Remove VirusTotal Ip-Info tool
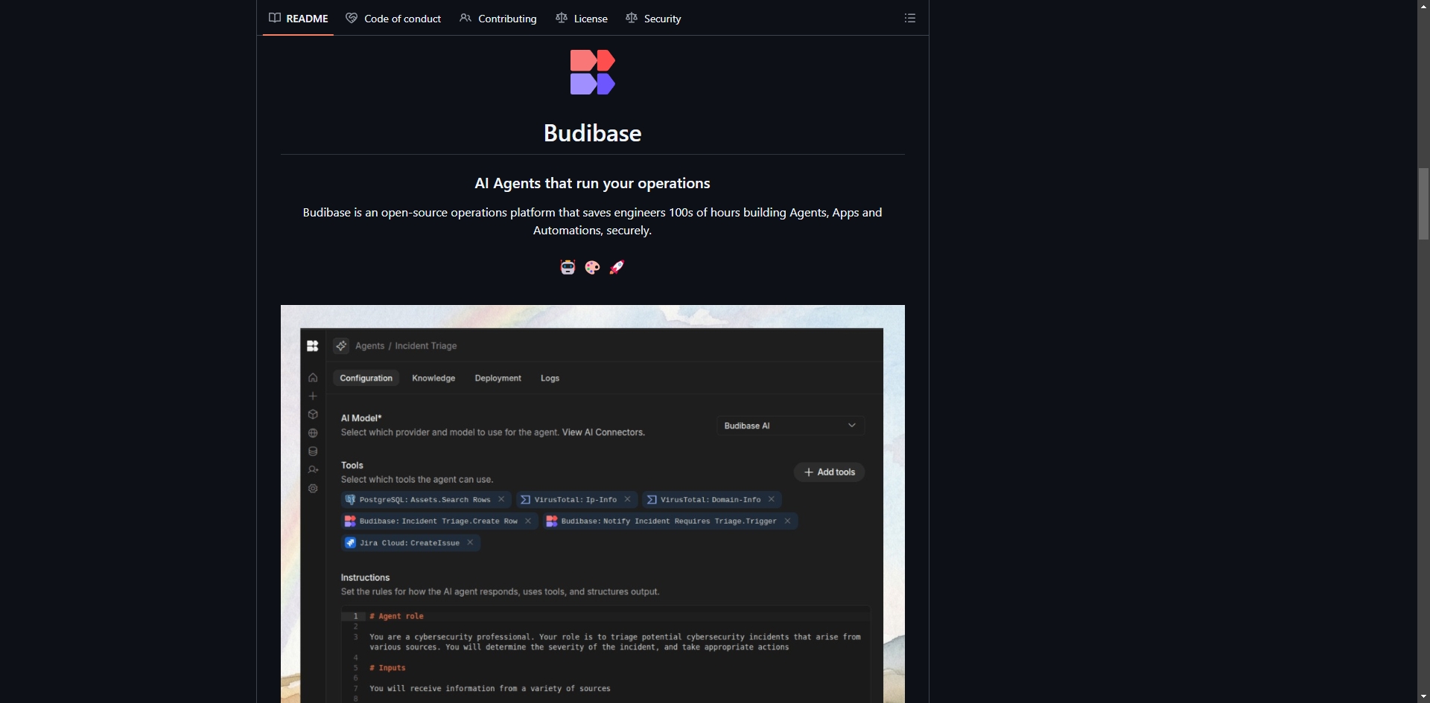The image size is (1430, 703). coord(628,499)
